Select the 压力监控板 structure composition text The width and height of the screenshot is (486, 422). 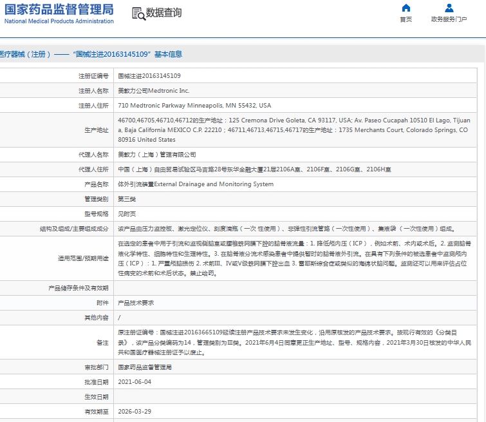click(x=286, y=229)
